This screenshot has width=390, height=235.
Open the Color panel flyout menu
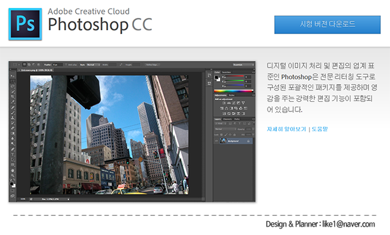coord(253,72)
